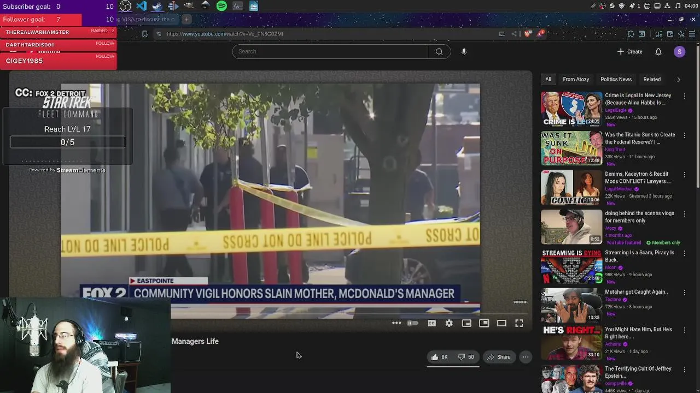The height and width of the screenshot is (393, 700).
Task: Open He's Right video thumbnail
Action: tap(571, 343)
